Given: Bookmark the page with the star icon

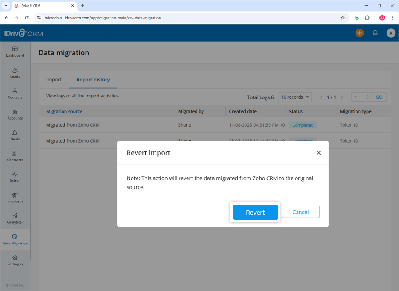Looking at the screenshot, I should coord(343,18).
